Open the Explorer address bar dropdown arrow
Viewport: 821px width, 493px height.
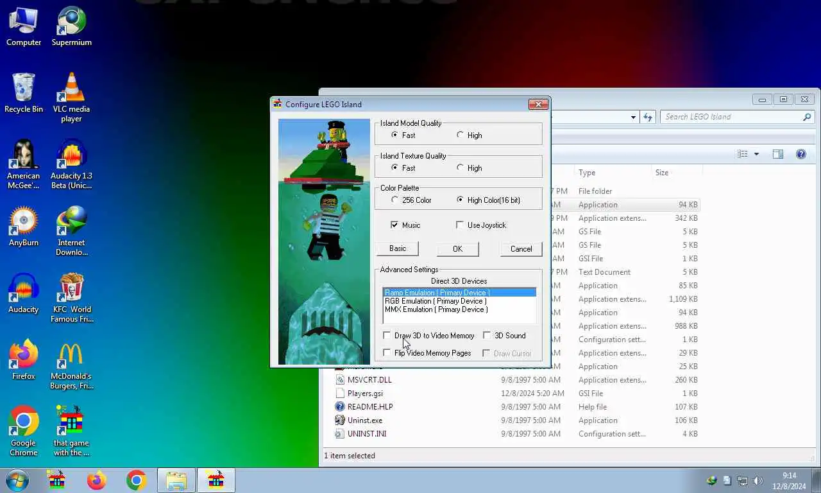pos(633,117)
